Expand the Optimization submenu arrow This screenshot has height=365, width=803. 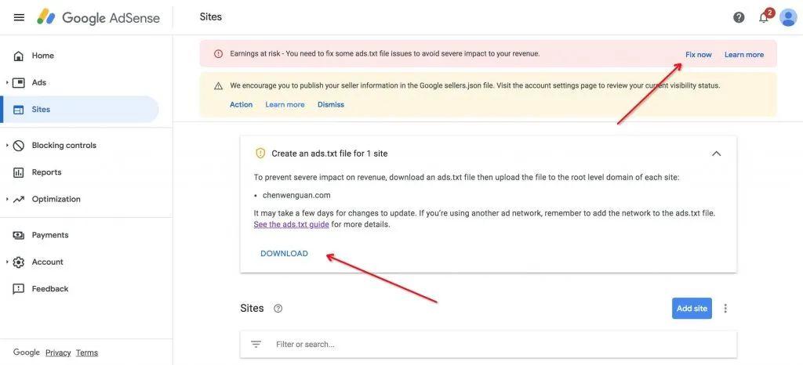[6, 200]
